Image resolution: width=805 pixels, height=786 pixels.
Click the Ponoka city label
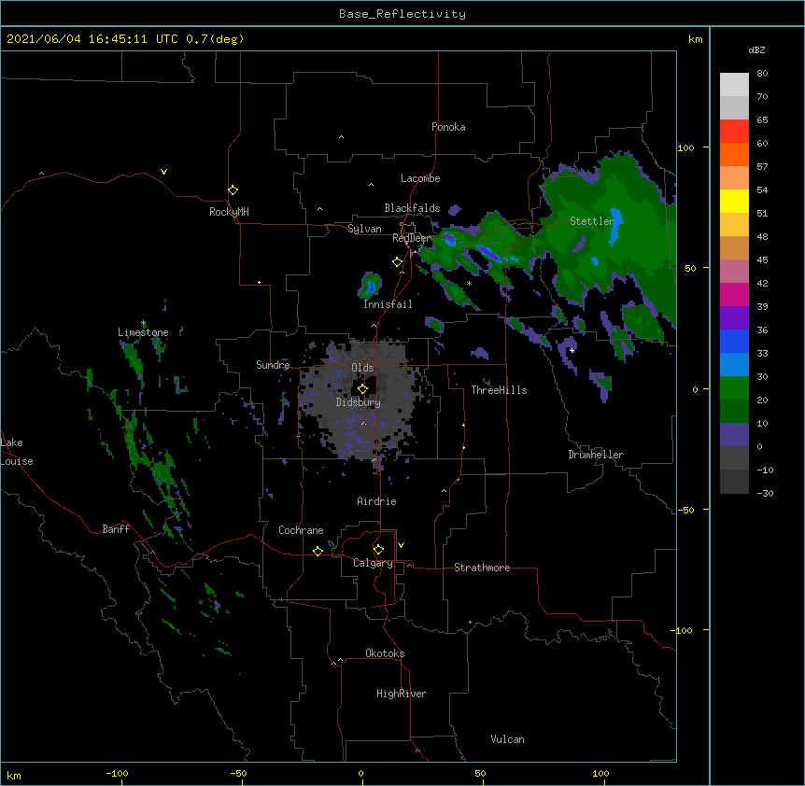click(x=448, y=127)
